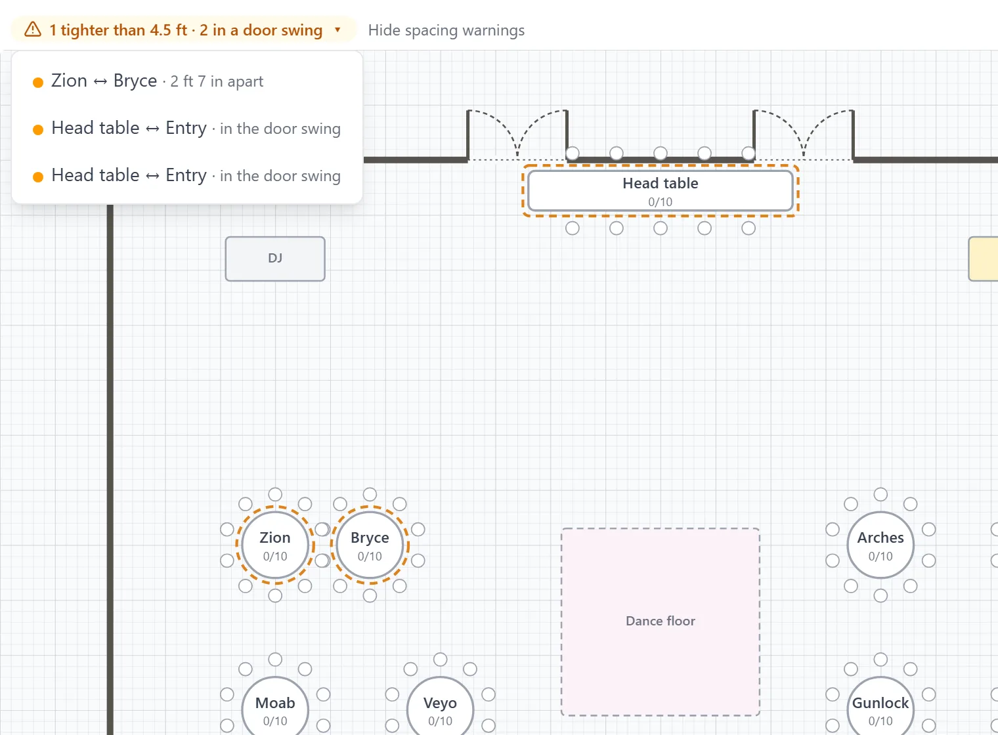Select the Veyo round table
Viewport: 998px width, 735px height.
(440, 706)
